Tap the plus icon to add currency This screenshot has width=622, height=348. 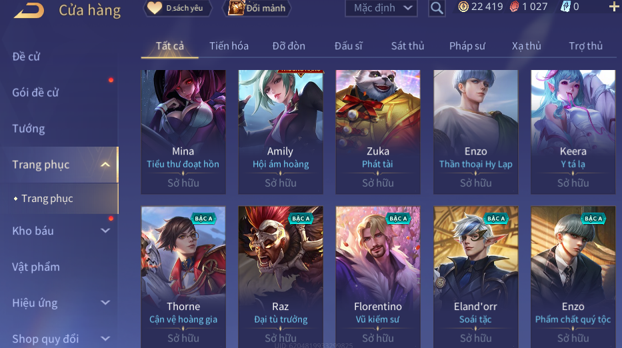615,7
